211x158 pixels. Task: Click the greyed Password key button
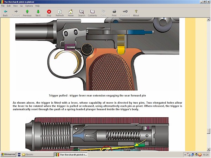[x=125, y=13]
